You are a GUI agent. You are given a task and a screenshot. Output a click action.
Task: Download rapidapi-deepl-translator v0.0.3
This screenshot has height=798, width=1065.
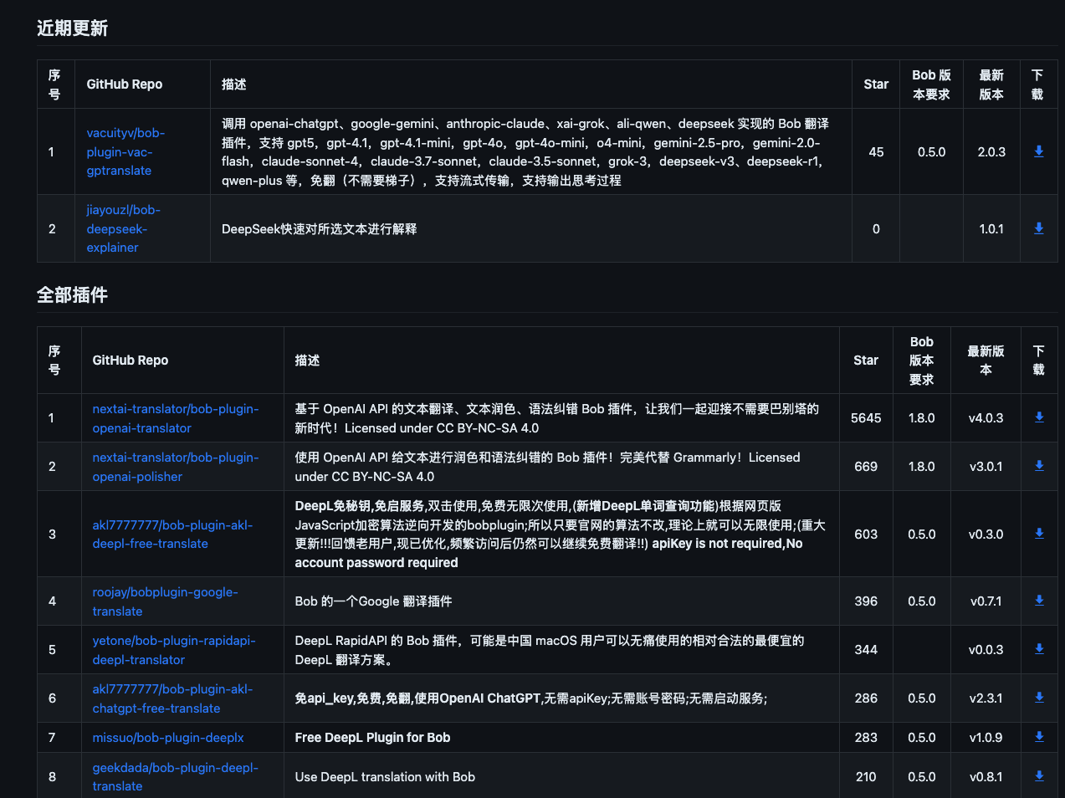tap(1039, 649)
